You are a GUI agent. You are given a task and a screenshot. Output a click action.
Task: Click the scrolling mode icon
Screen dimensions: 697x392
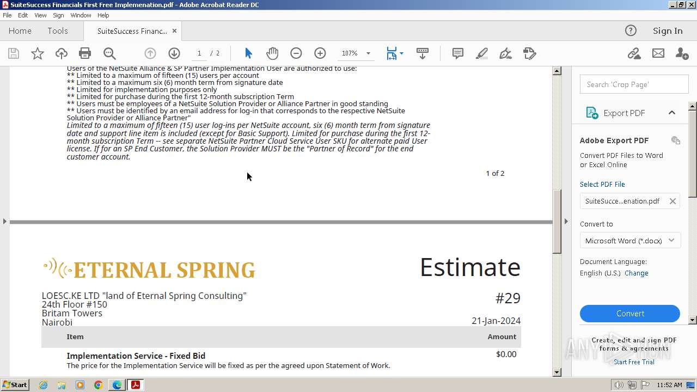coord(423,53)
